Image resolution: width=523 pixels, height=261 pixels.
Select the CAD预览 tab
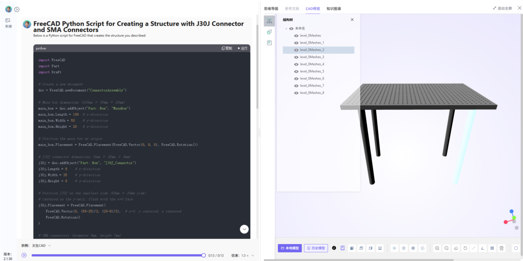tap(312, 9)
